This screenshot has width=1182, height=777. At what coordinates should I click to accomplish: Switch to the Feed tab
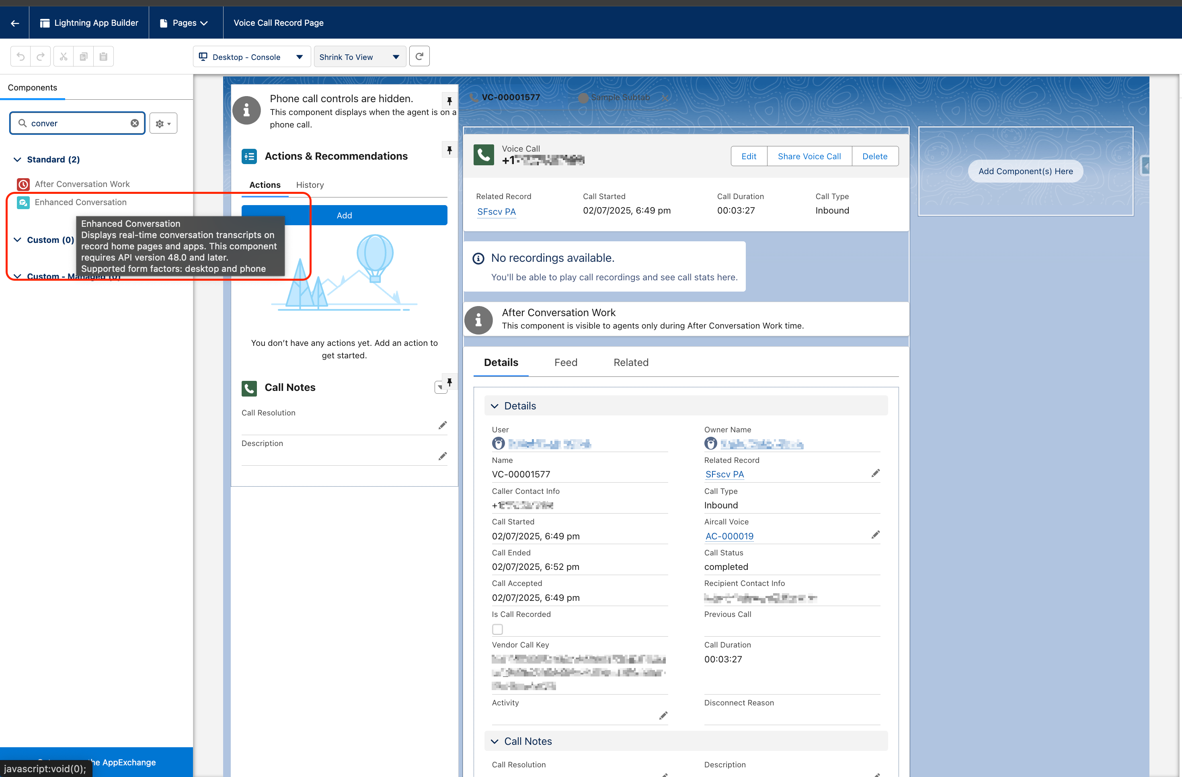click(x=566, y=363)
